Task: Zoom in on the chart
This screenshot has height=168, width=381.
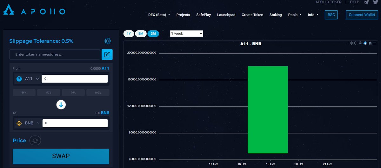Action: [351, 43]
